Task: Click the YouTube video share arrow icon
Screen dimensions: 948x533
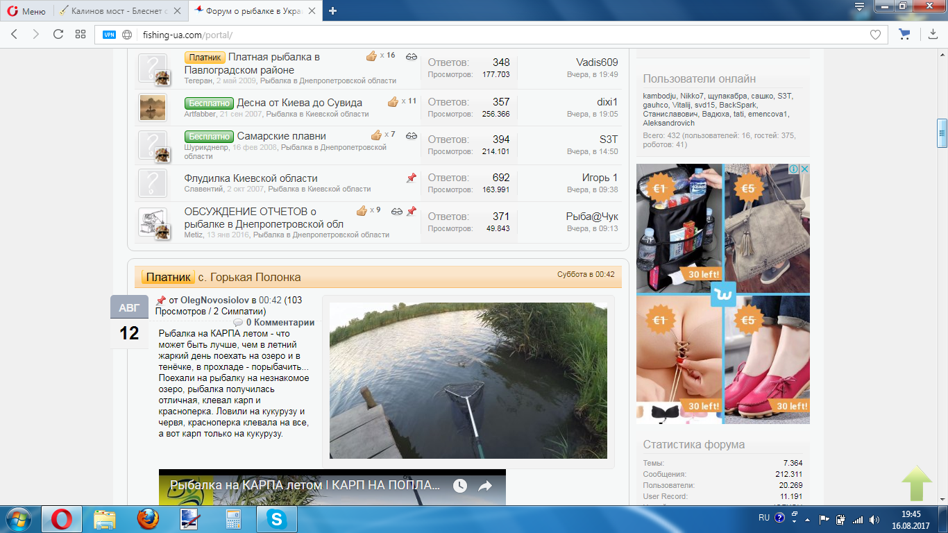Action: tap(485, 486)
